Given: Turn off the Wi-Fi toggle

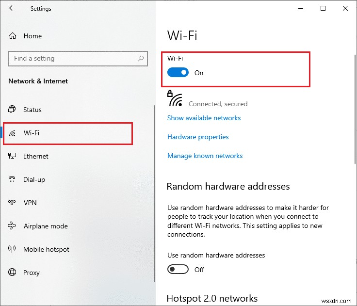Looking at the screenshot, I should (178, 73).
